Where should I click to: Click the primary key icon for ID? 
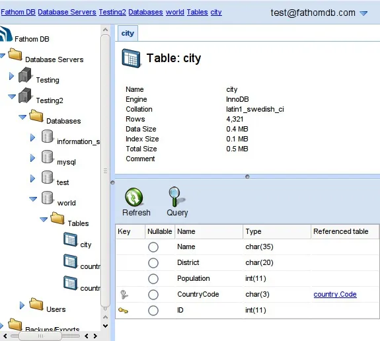coord(123,310)
